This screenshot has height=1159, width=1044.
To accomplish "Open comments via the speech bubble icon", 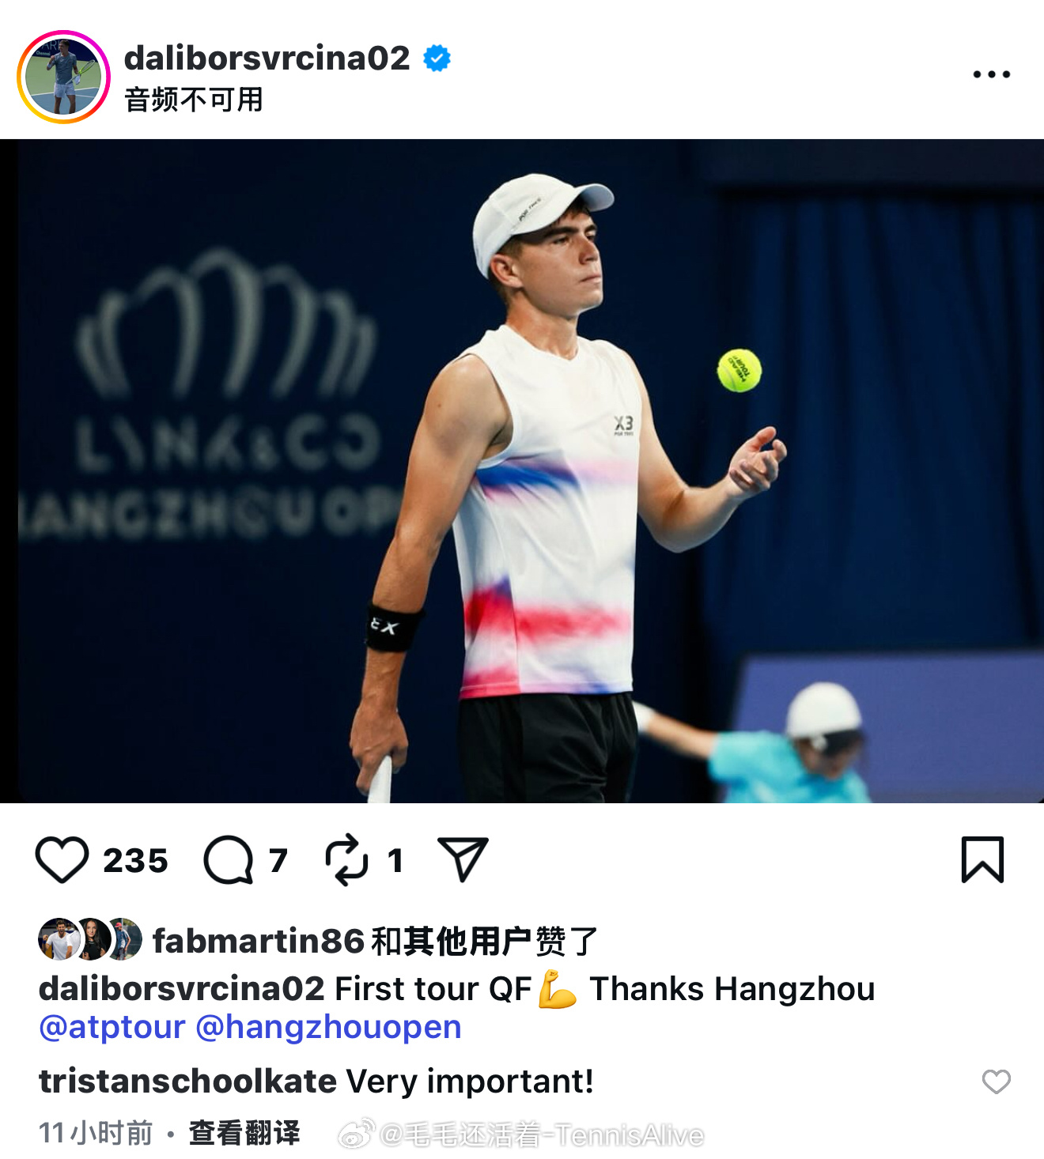I will [x=229, y=859].
